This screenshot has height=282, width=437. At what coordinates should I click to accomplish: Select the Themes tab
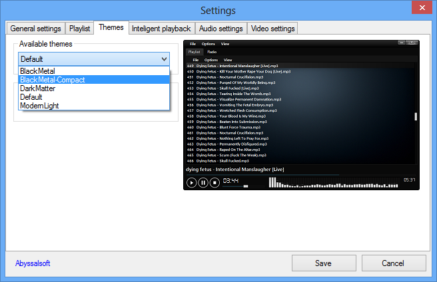(x=111, y=27)
